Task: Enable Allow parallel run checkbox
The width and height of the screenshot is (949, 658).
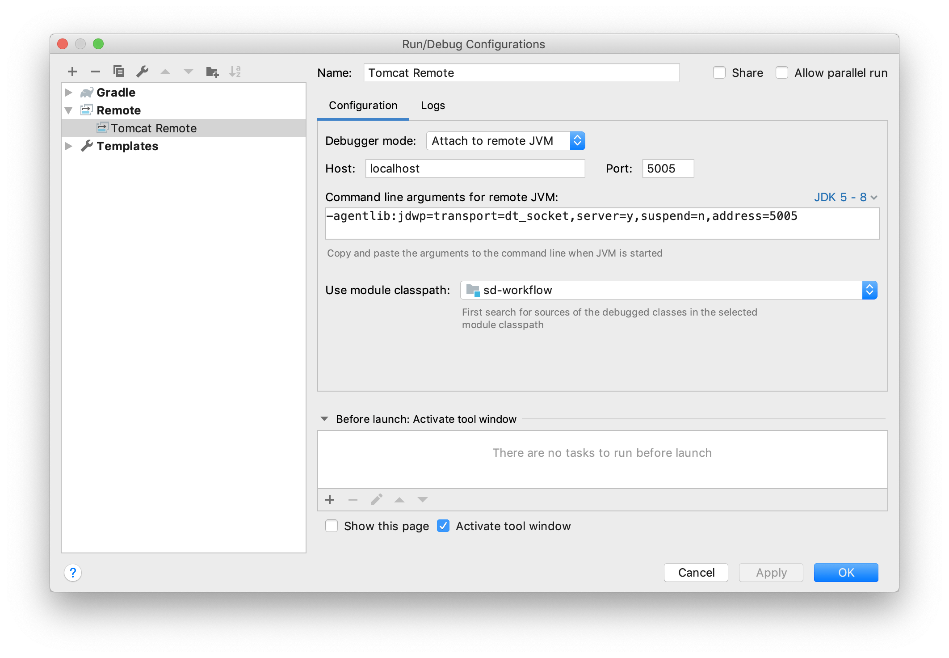Action: coord(782,73)
